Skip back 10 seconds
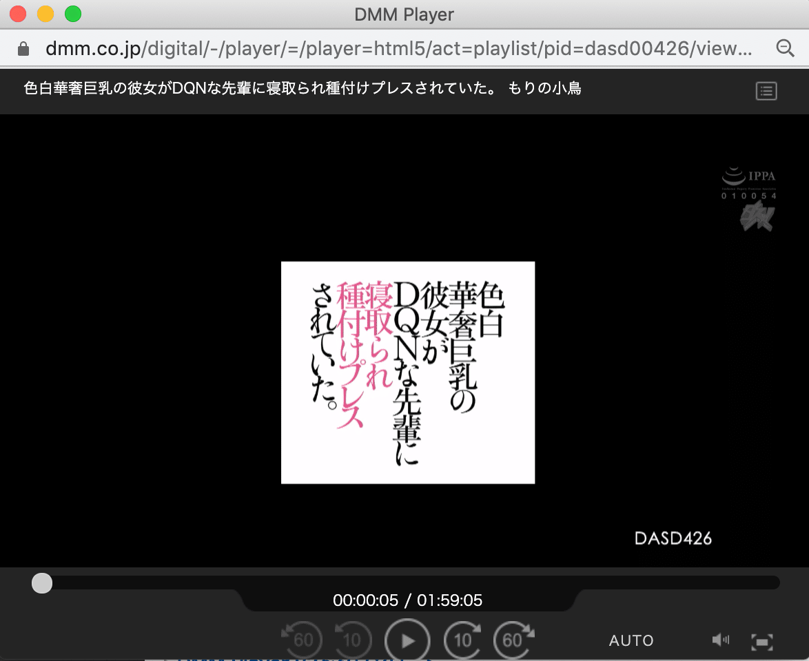The height and width of the screenshot is (661, 809). point(352,640)
